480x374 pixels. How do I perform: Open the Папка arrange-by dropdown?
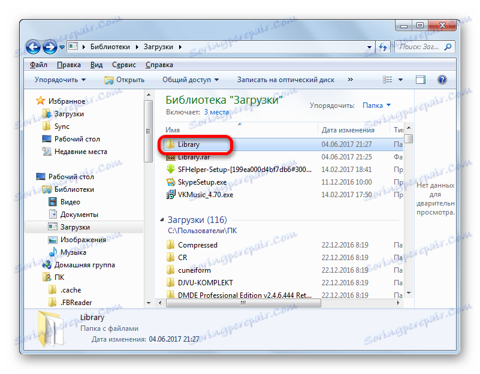(376, 105)
